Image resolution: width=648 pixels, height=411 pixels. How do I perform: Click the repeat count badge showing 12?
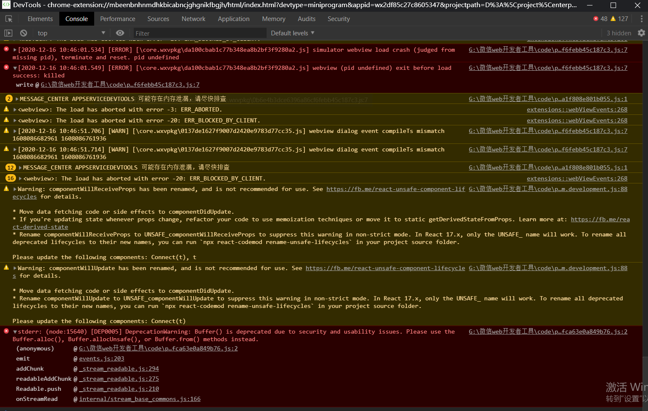[x=11, y=167]
